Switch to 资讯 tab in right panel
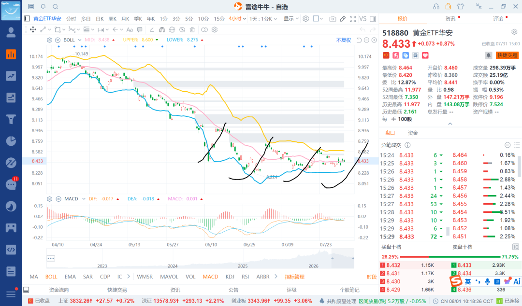Image resolution: width=522 pixels, height=306 pixels. 450,19
